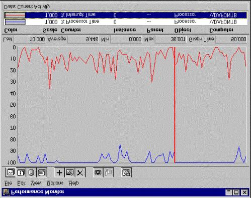Image resolution: width=251 pixels, height=198 pixels.
Task: Open the File menu
Action: pyautogui.click(x=8, y=183)
